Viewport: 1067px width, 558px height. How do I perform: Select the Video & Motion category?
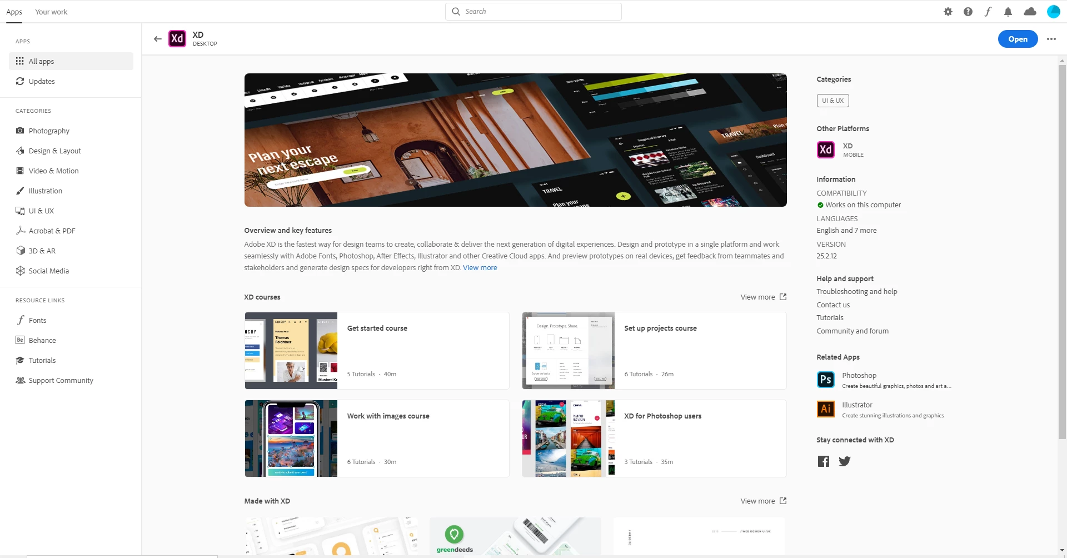pos(71,171)
